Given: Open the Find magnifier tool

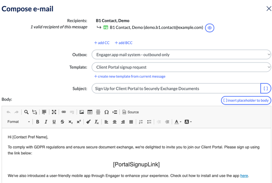Looking at the screenshot, I should pyautogui.click(x=26, y=112).
